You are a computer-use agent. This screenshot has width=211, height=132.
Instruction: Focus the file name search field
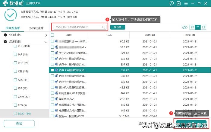coord(80,27)
